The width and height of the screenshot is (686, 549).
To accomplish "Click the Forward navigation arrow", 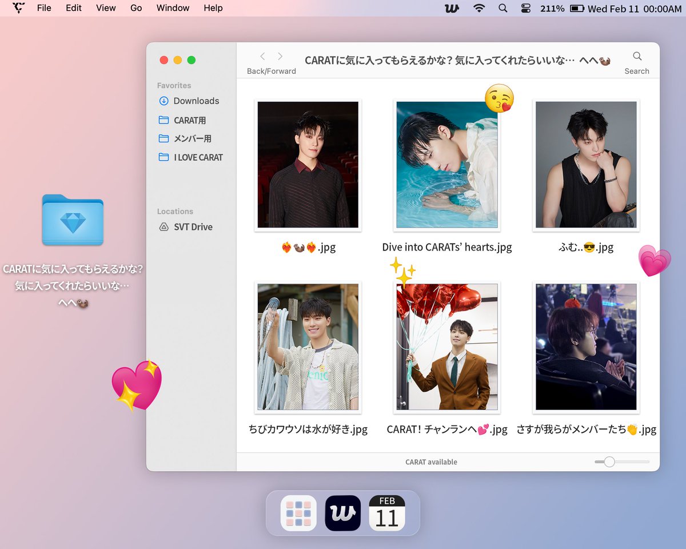I will pyautogui.click(x=280, y=56).
